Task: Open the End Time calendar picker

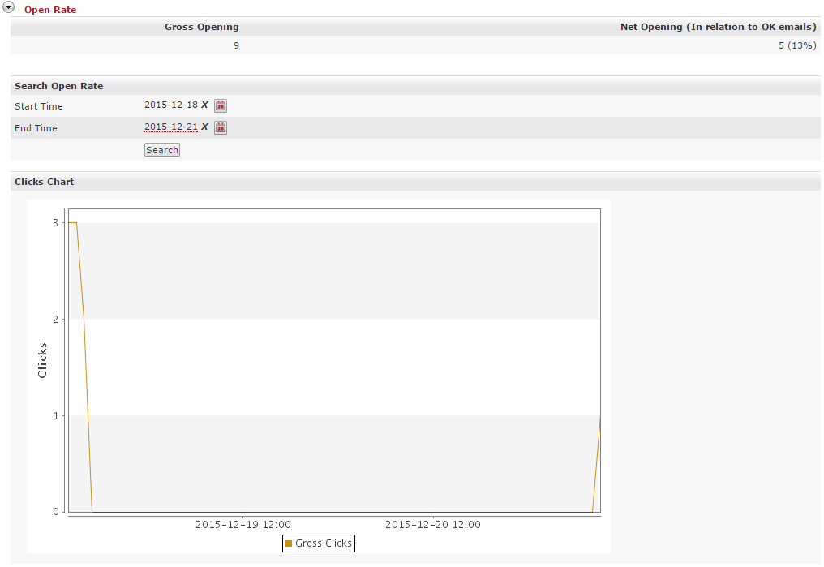Action: [221, 127]
